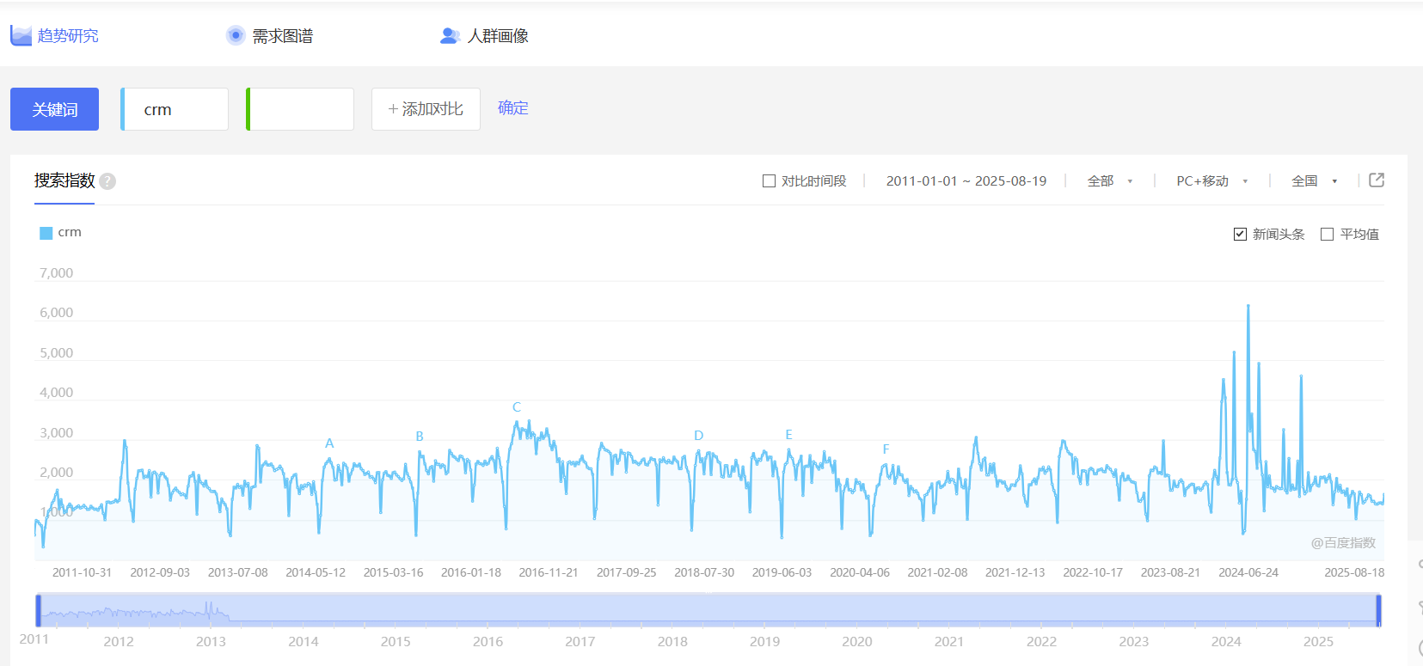1423x666 pixels.
Task: Click news marker A on chart
Action: pyautogui.click(x=329, y=443)
